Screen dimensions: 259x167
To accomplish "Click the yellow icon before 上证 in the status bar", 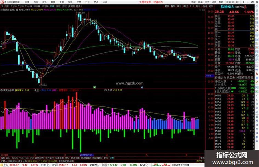I will tap(1, 165).
